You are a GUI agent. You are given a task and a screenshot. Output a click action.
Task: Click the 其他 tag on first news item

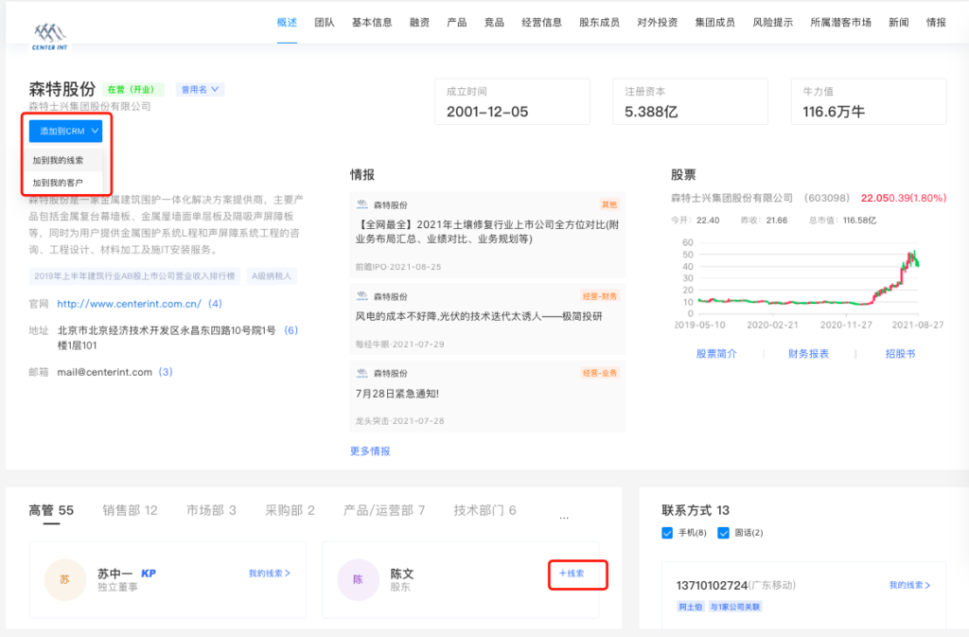coord(608,204)
